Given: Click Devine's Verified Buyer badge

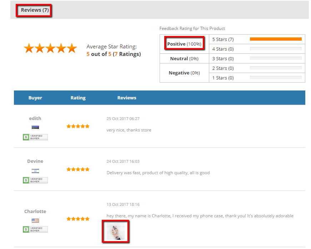Looking at the screenshot, I should [35, 180].
